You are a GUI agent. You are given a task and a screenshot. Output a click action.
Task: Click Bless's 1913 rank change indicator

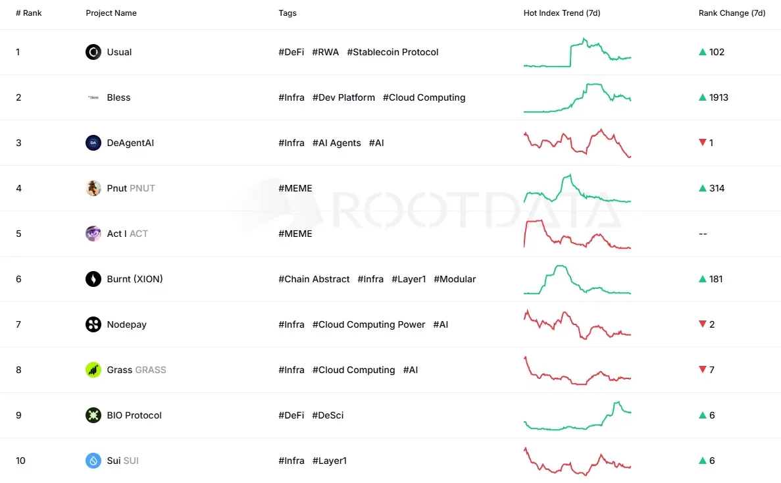tap(715, 97)
